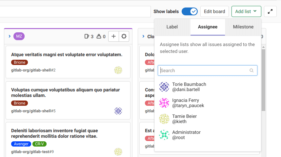Click the fullscreen toggle icon

click(x=270, y=11)
